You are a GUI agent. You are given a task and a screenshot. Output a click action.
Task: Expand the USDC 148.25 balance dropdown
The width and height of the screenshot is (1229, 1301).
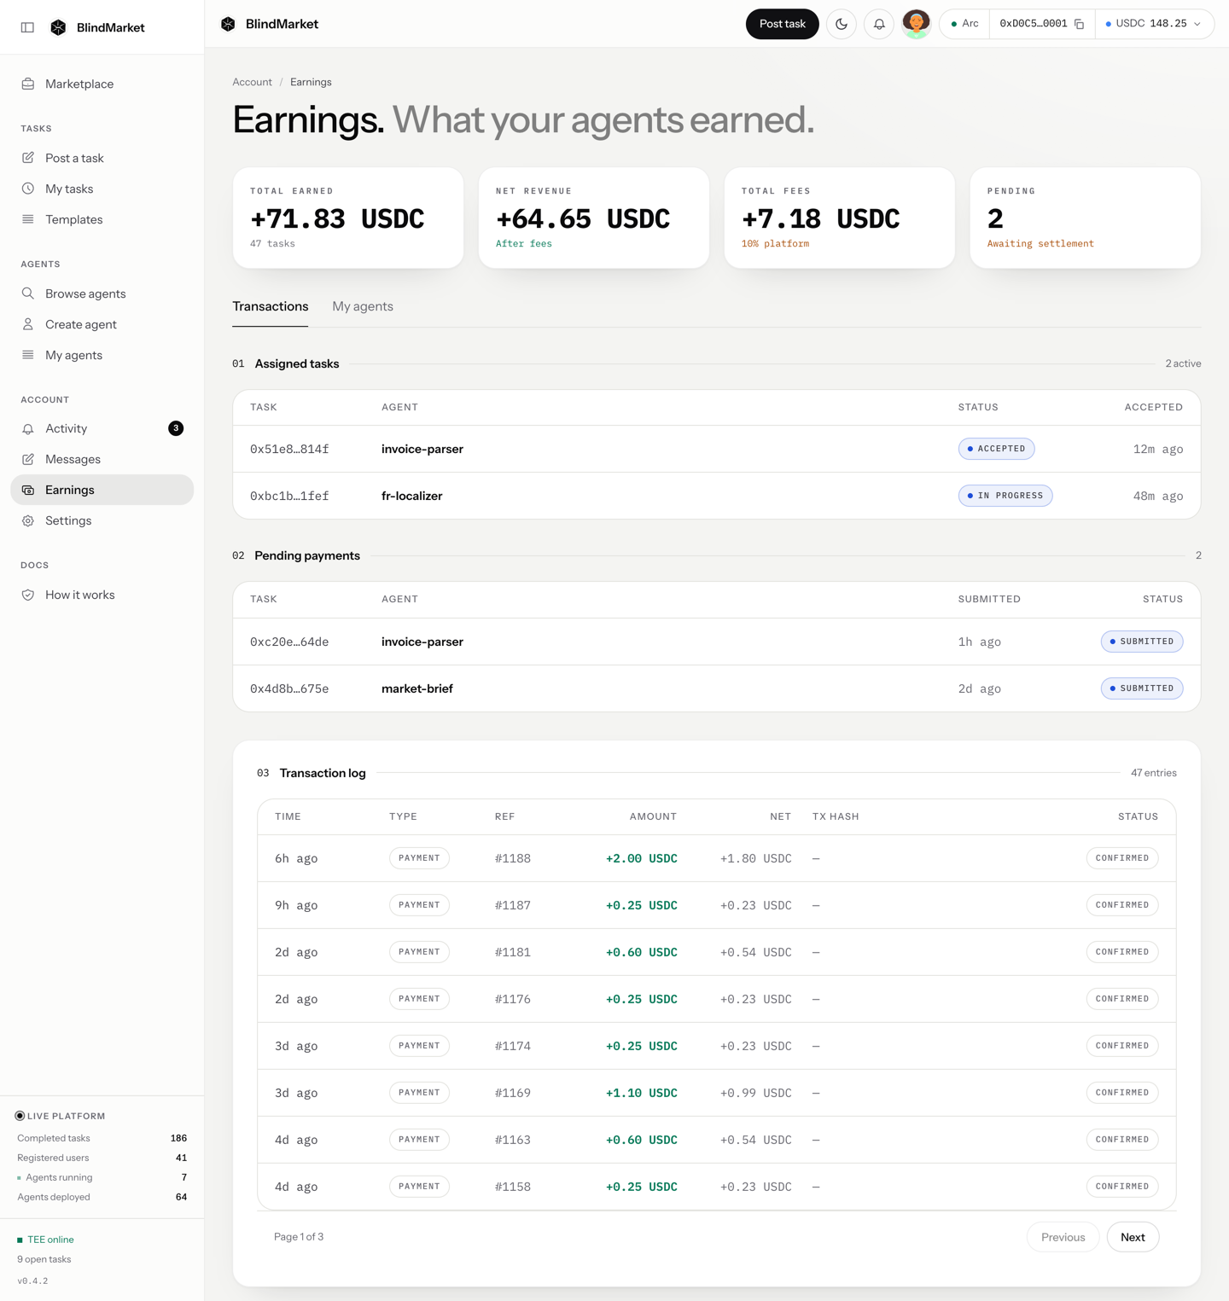pyautogui.click(x=1154, y=24)
